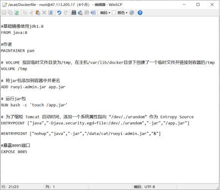Click the '#作者' comment line
The image size is (220, 190).
[6, 44]
